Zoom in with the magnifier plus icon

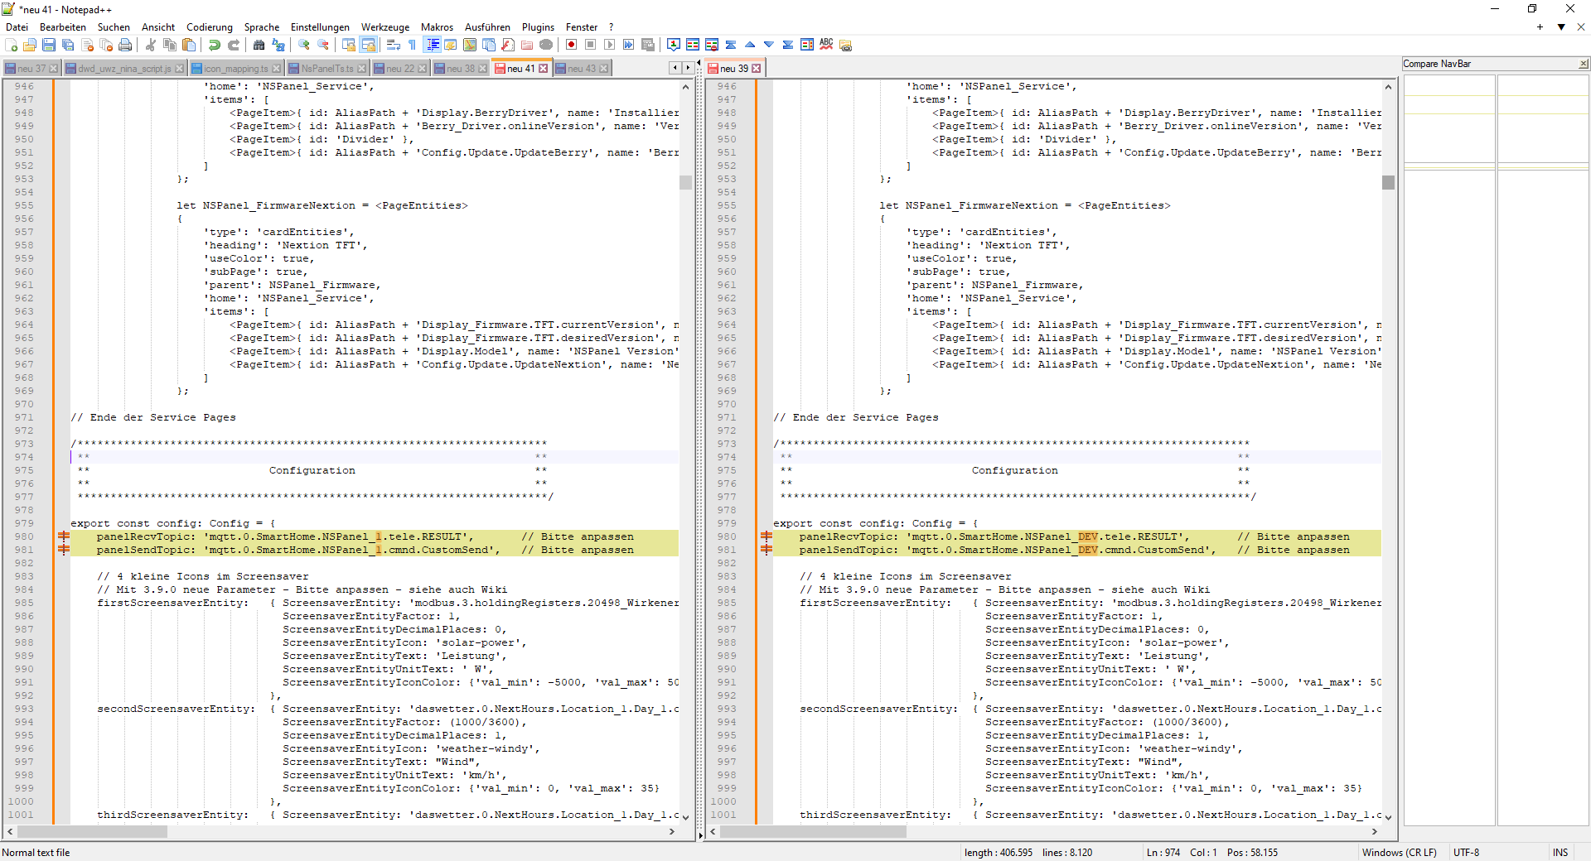[304, 45]
